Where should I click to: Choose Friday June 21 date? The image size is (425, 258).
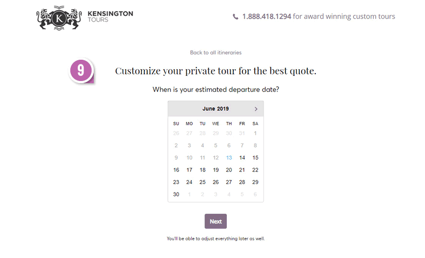point(242,170)
